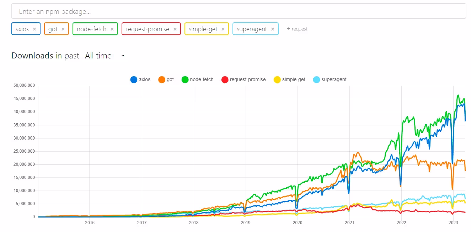Toggle axios series via blue legend dot
The height and width of the screenshot is (232, 471).
[x=134, y=80]
